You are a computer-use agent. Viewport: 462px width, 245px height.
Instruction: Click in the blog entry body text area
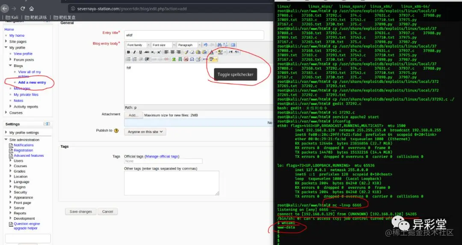(x=199, y=84)
